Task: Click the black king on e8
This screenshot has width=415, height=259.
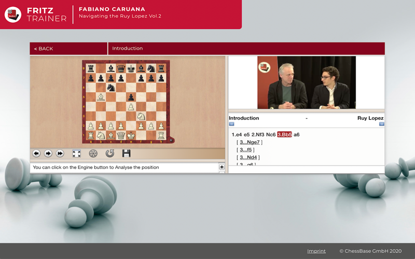Action: coord(131,68)
